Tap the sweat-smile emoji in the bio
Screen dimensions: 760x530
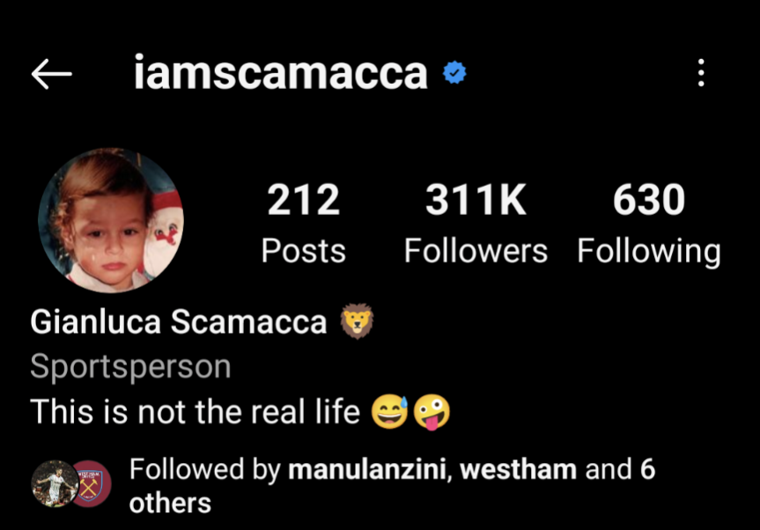[389, 412]
